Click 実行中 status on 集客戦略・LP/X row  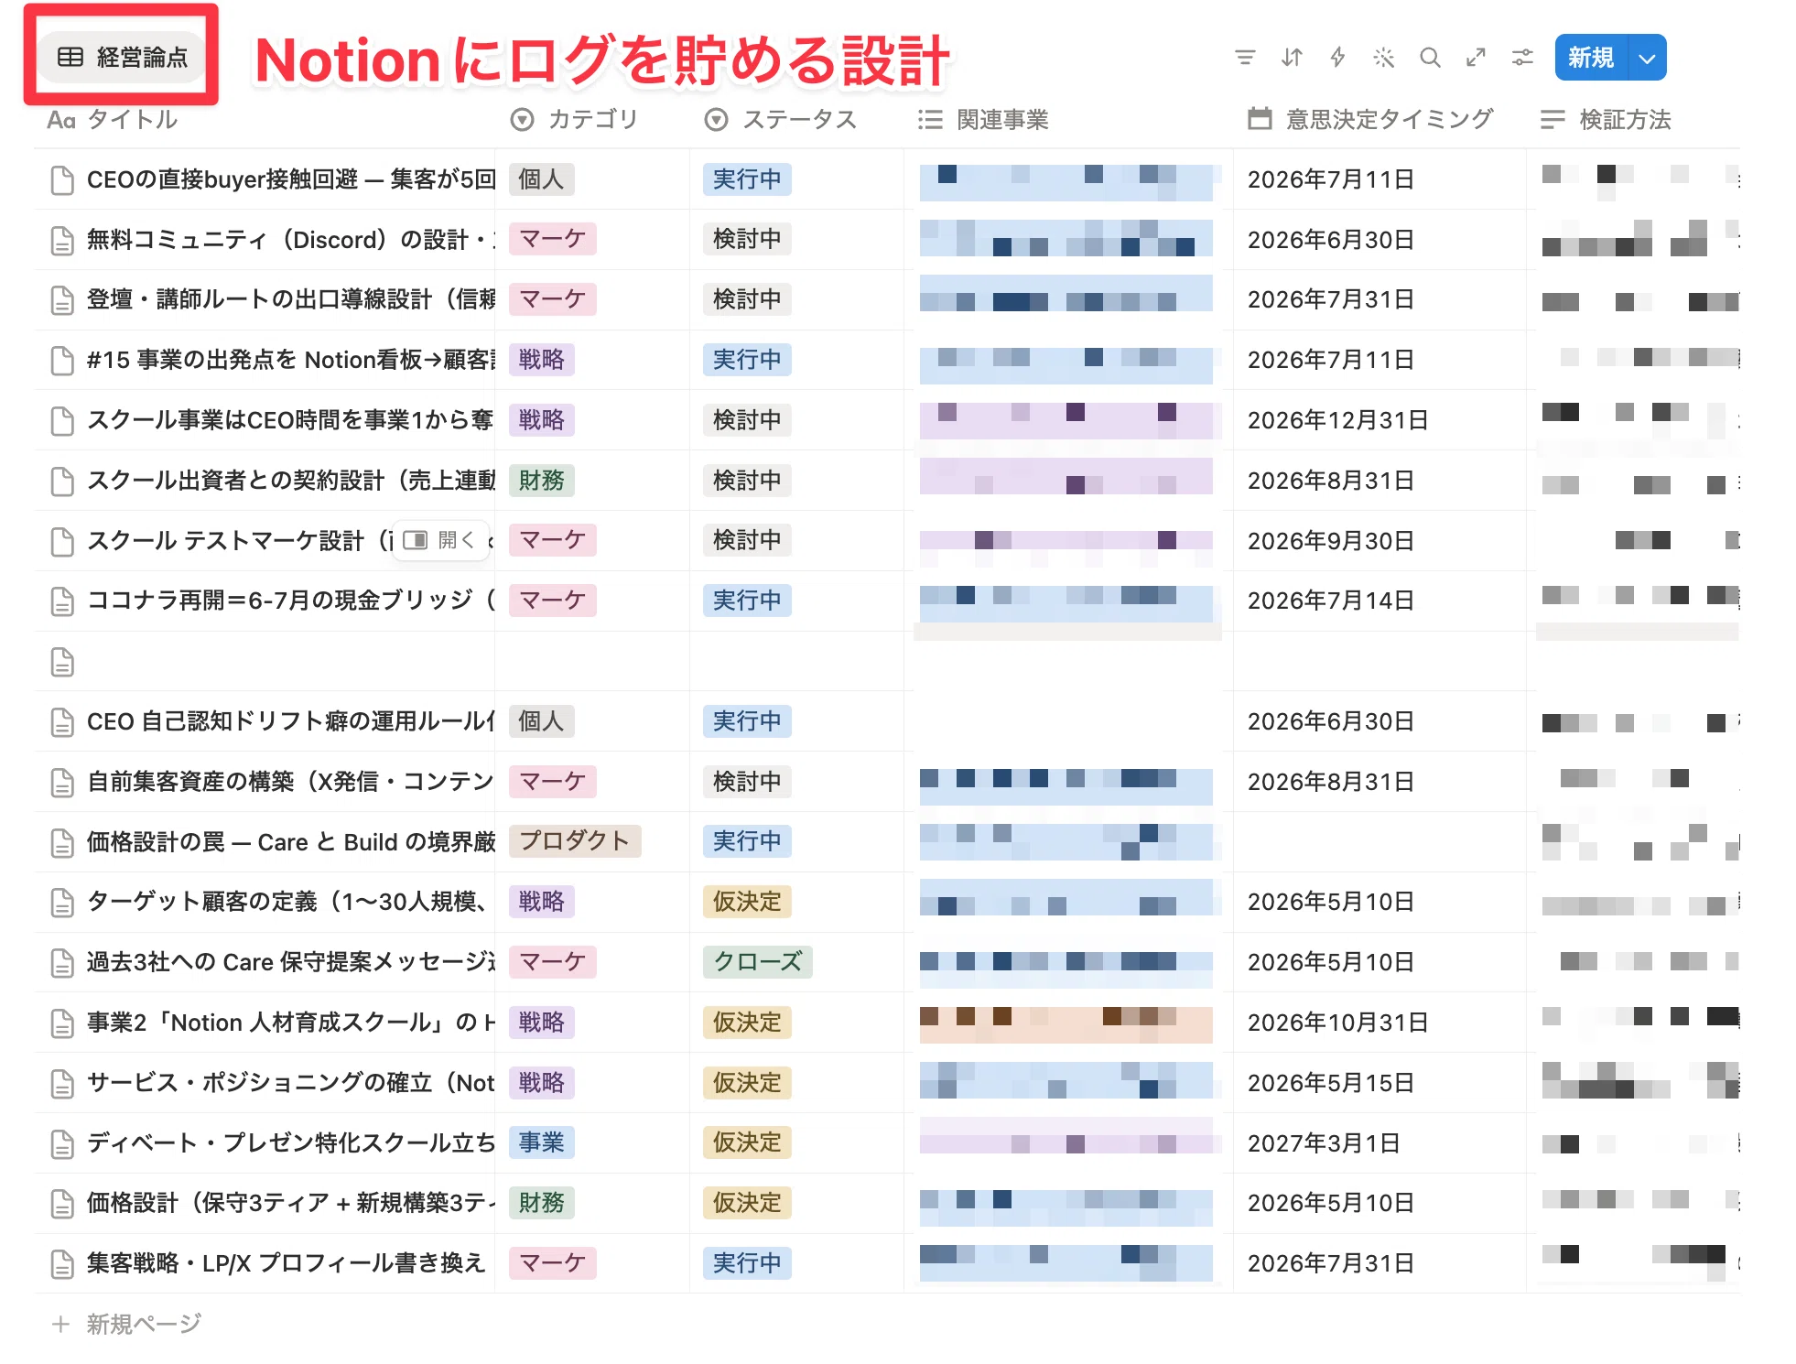pyautogui.click(x=747, y=1263)
